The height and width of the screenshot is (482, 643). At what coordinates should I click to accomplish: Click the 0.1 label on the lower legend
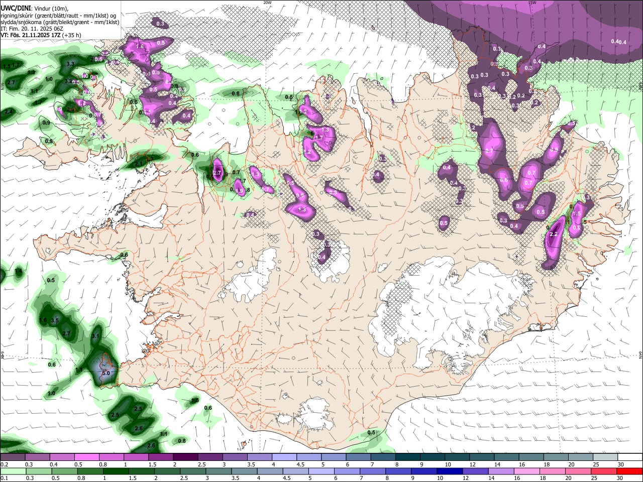tap(4, 478)
